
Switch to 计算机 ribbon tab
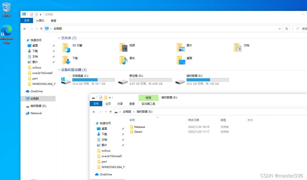pos(40,21)
